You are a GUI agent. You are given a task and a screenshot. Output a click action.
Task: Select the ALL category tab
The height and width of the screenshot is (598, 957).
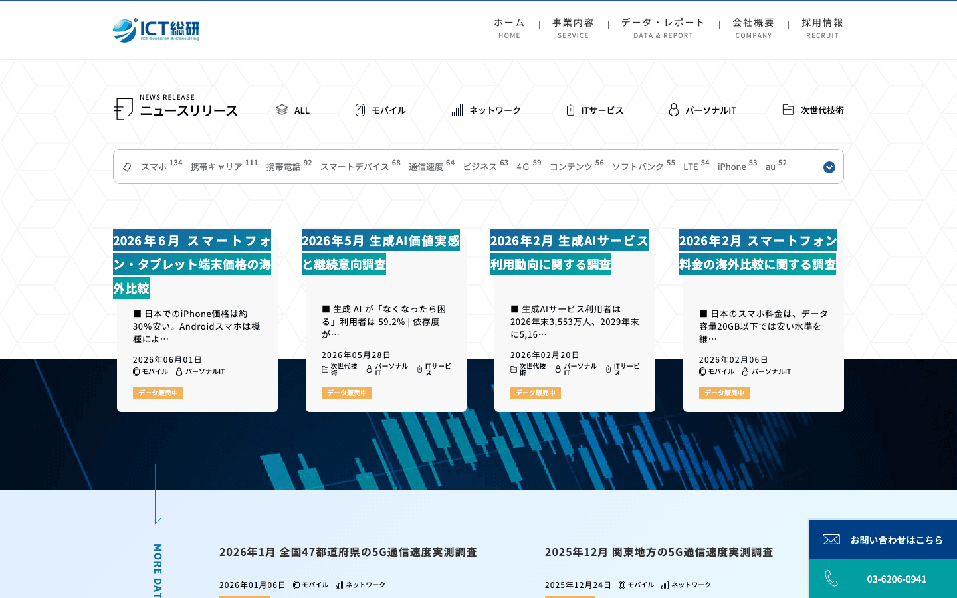[x=293, y=110]
